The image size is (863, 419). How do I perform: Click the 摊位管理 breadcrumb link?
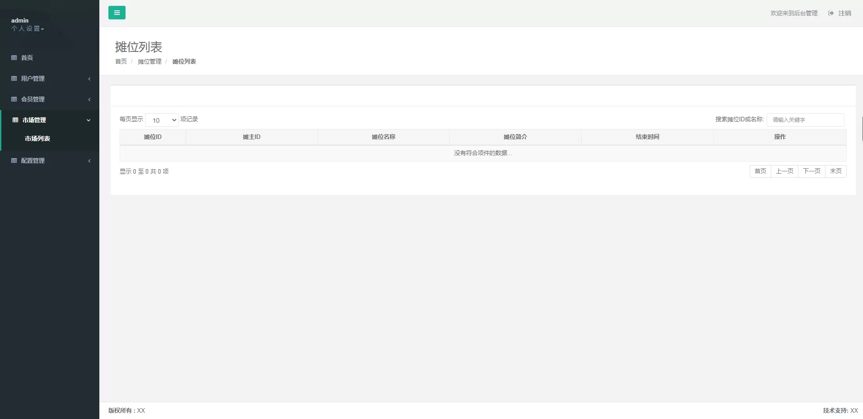click(149, 61)
